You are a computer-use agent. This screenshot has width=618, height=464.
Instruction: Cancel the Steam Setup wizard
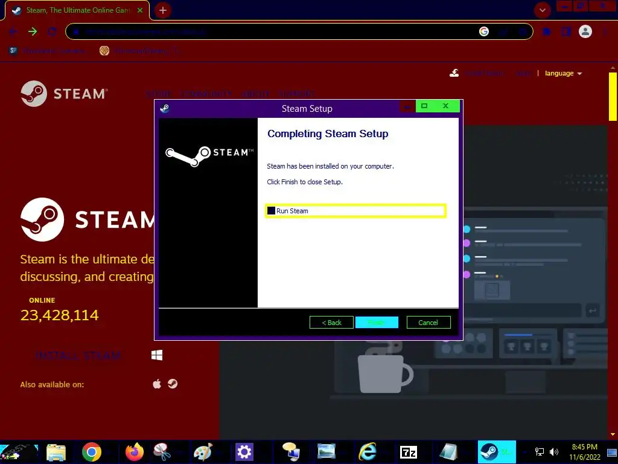(428, 323)
